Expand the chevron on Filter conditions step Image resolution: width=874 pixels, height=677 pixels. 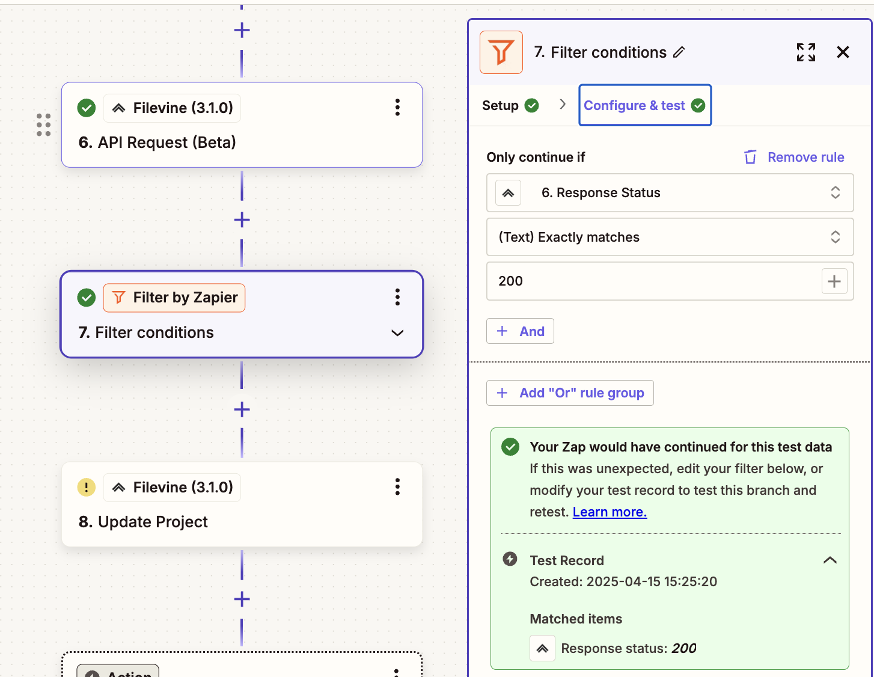[397, 333]
